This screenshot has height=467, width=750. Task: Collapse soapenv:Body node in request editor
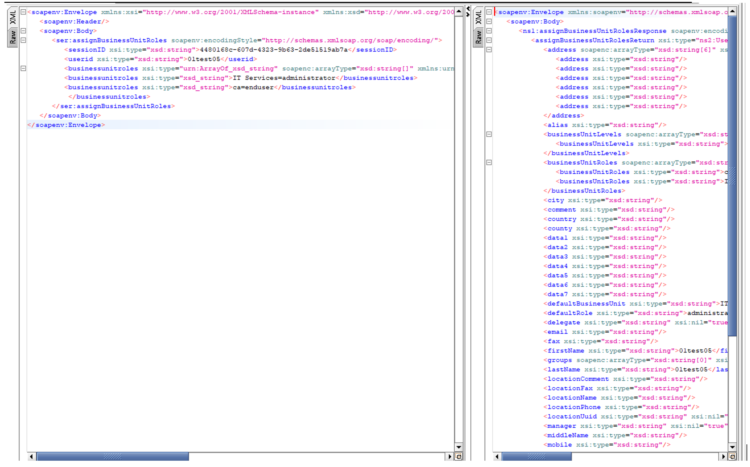[23, 31]
